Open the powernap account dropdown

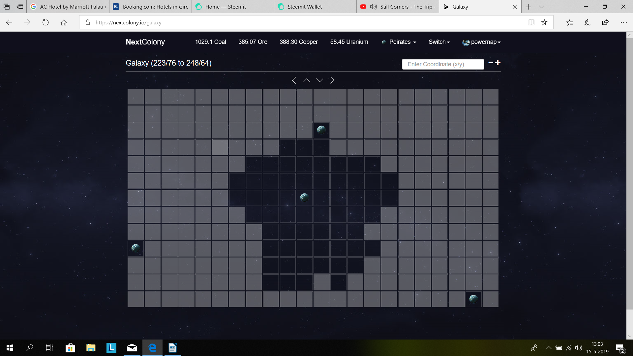(481, 42)
